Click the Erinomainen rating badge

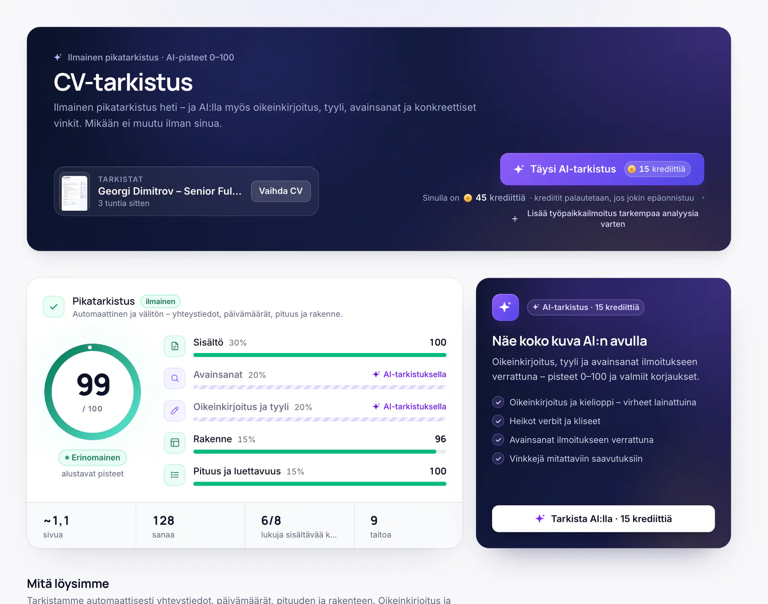click(93, 458)
